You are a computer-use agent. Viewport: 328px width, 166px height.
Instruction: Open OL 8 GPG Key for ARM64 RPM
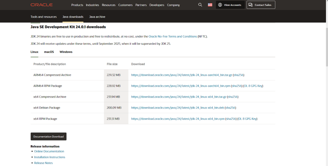[253, 86]
